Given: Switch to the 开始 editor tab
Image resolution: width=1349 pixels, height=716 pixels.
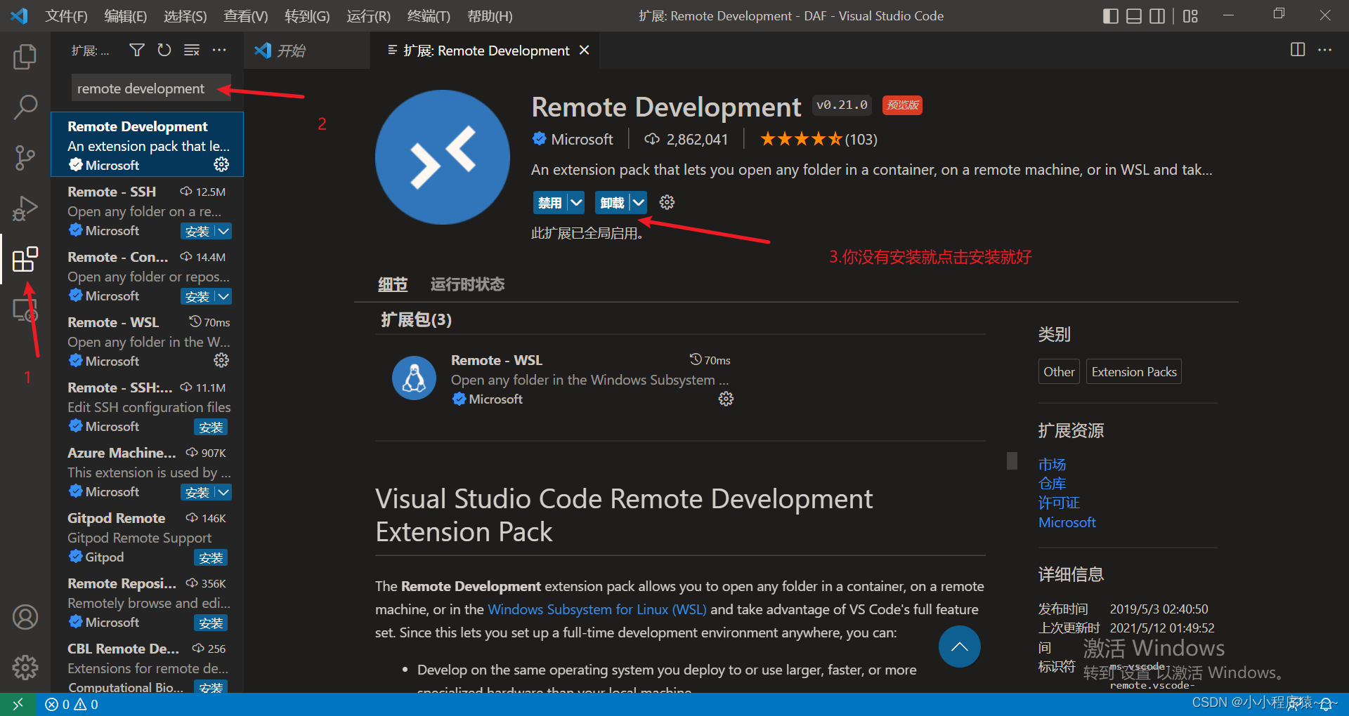Looking at the screenshot, I should pos(306,51).
